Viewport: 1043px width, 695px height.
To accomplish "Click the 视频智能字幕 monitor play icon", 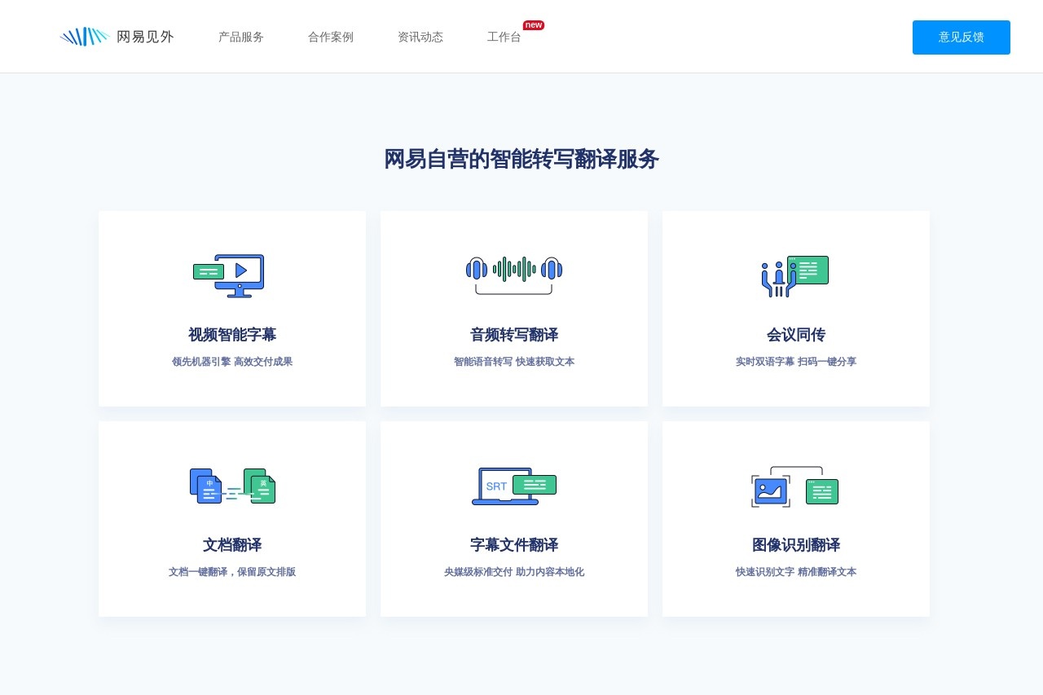I will (x=231, y=275).
